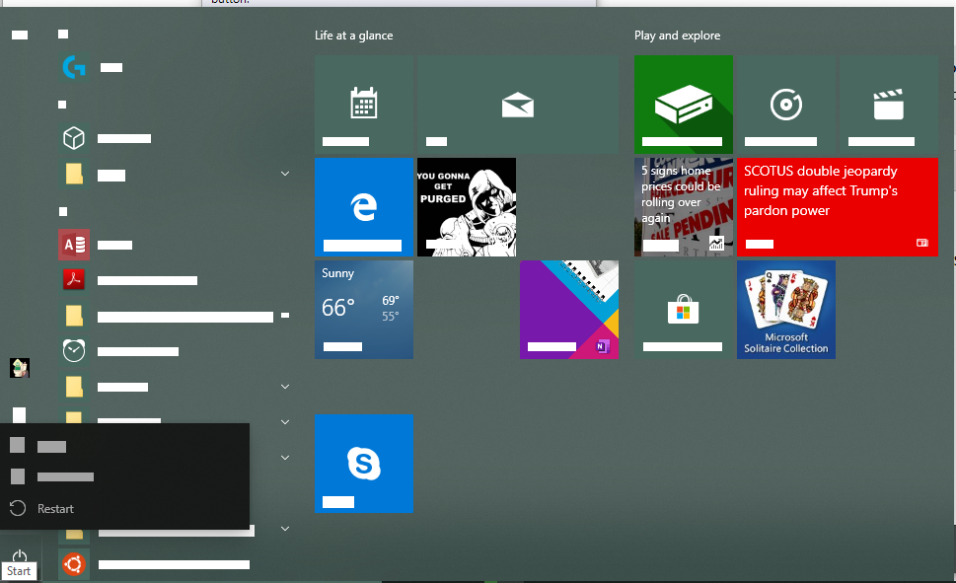Open the '5 signs home prices' money tile

point(684,207)
